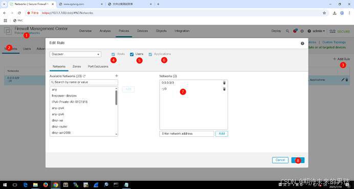Open the FMC settings gear icon
The width and height of the screenshot is (354, 189).
pyautogui.click(x=302, y=31)
